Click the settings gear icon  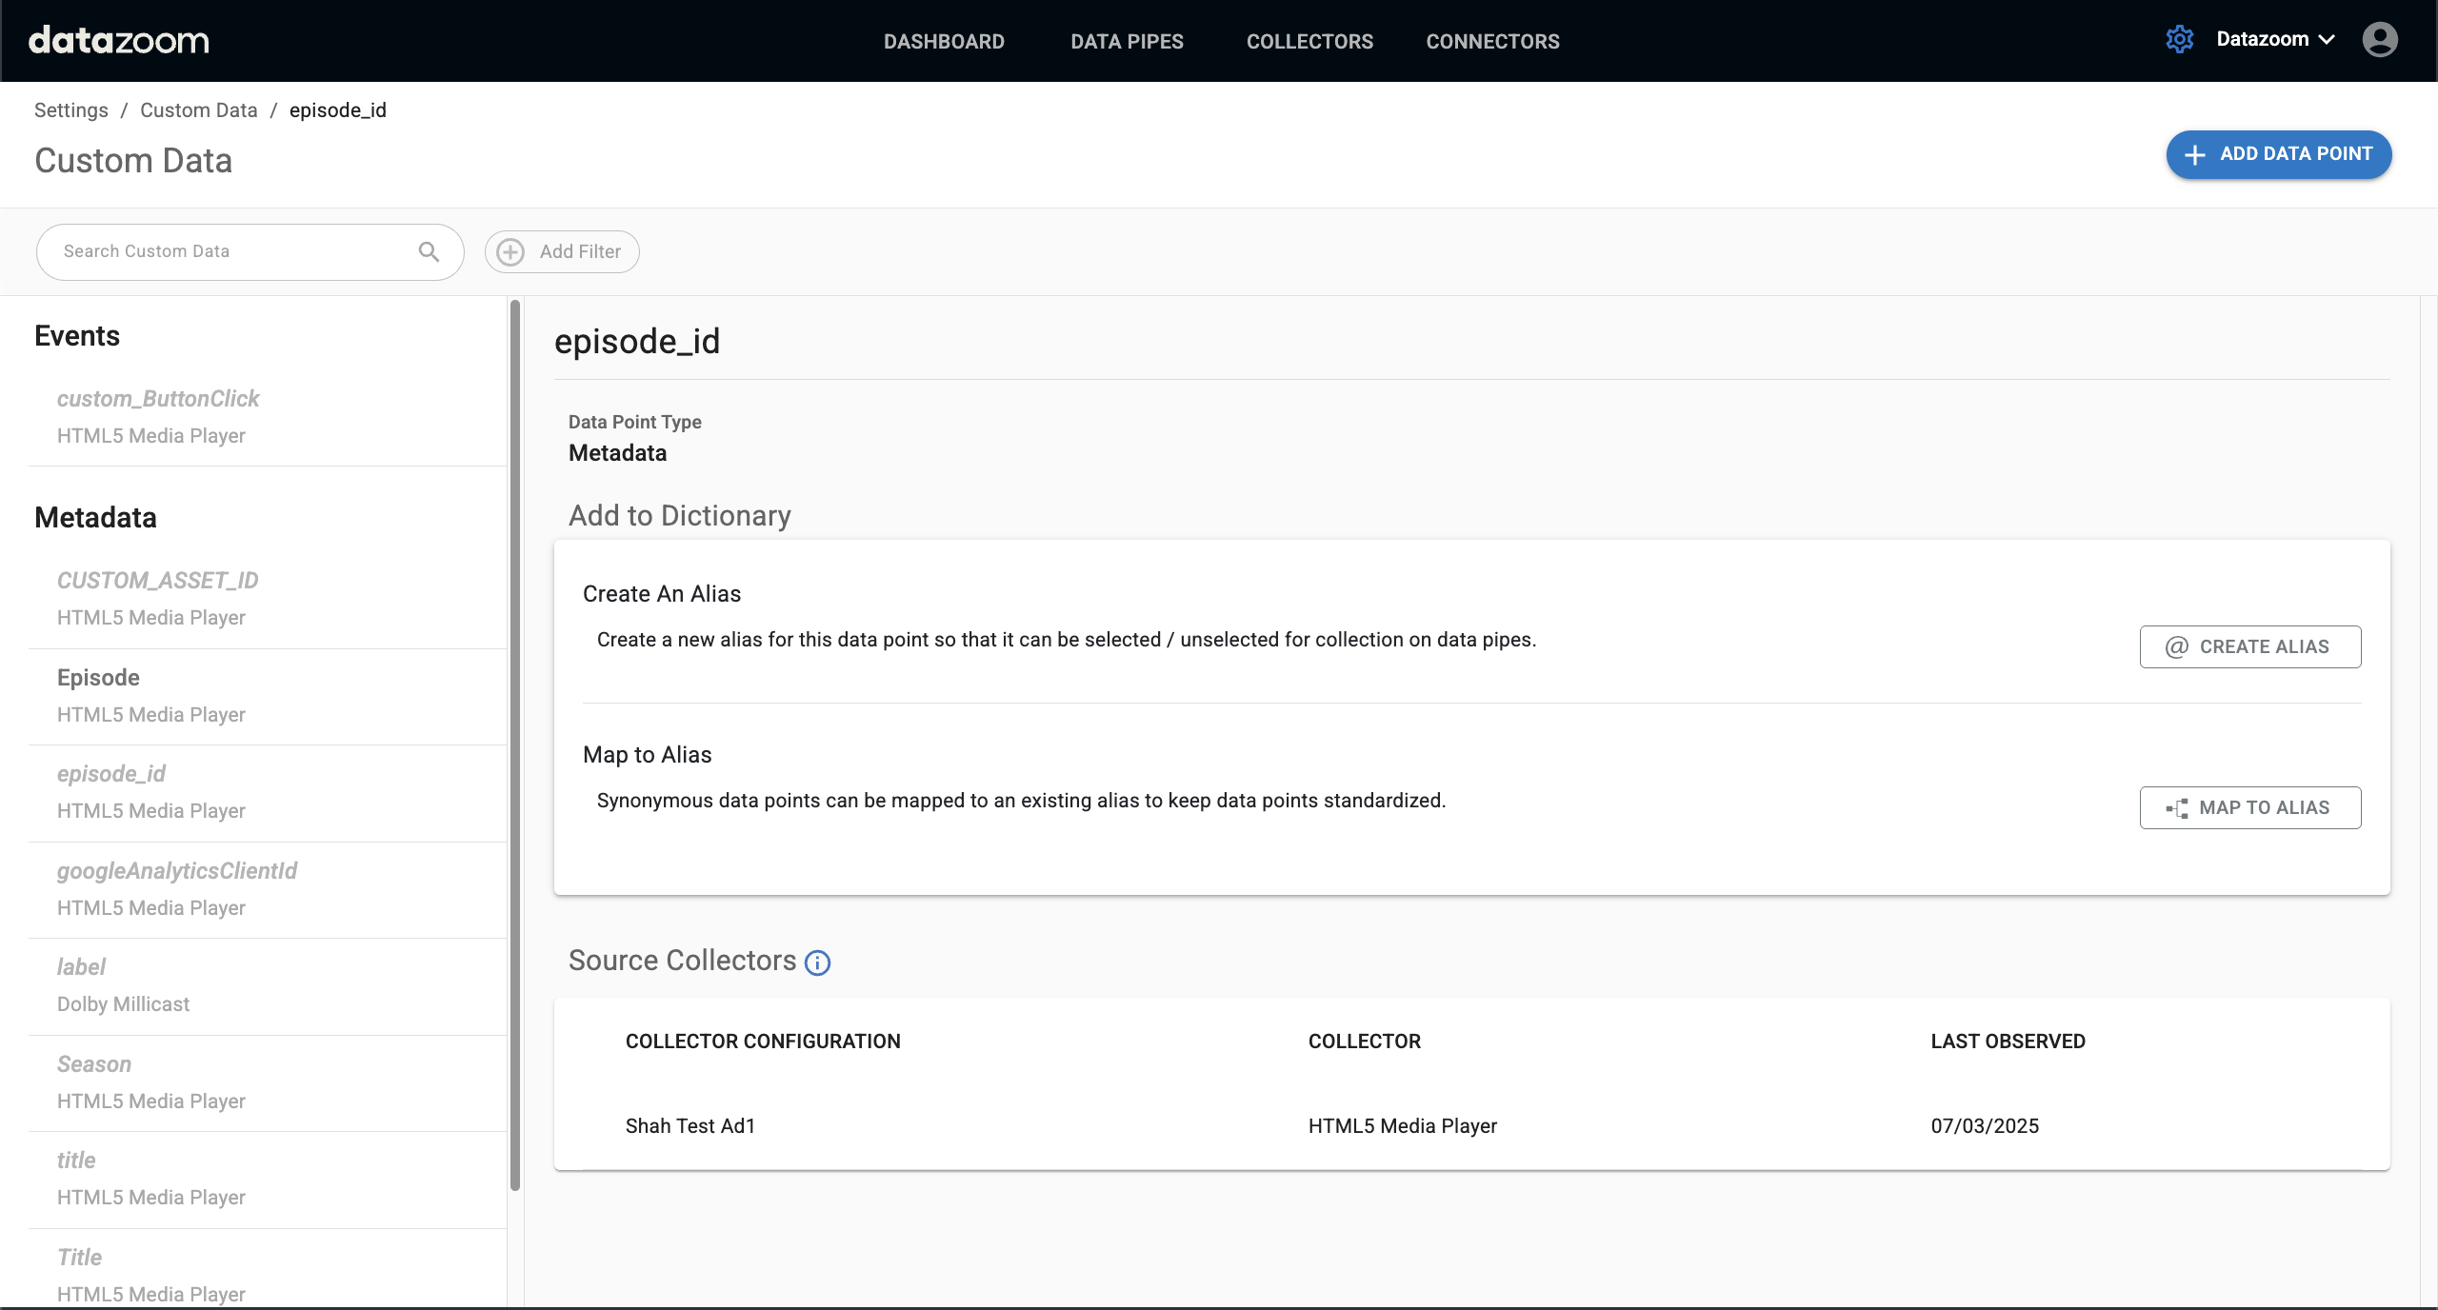(x=2179, y=40)
